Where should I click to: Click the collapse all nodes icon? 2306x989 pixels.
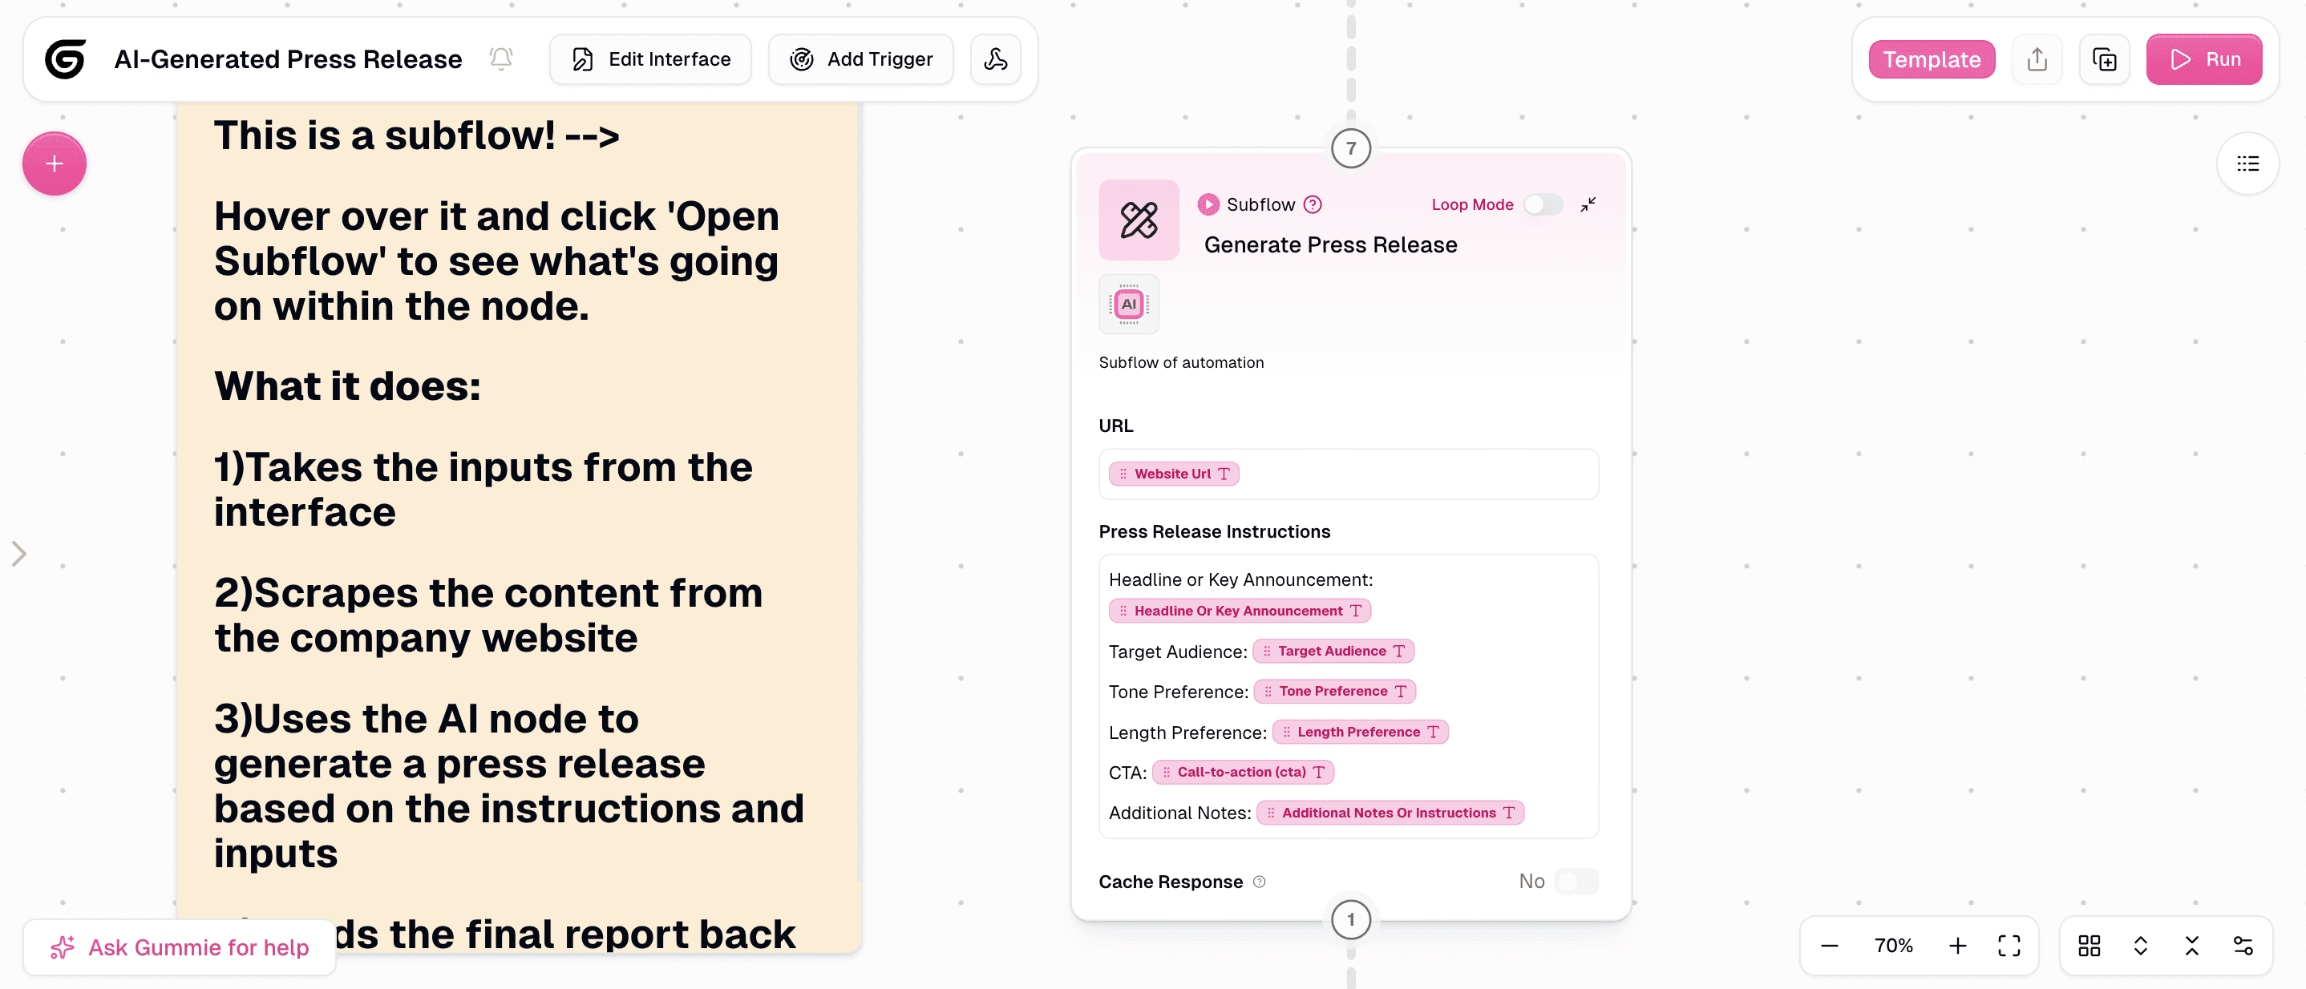[2191, 946]
